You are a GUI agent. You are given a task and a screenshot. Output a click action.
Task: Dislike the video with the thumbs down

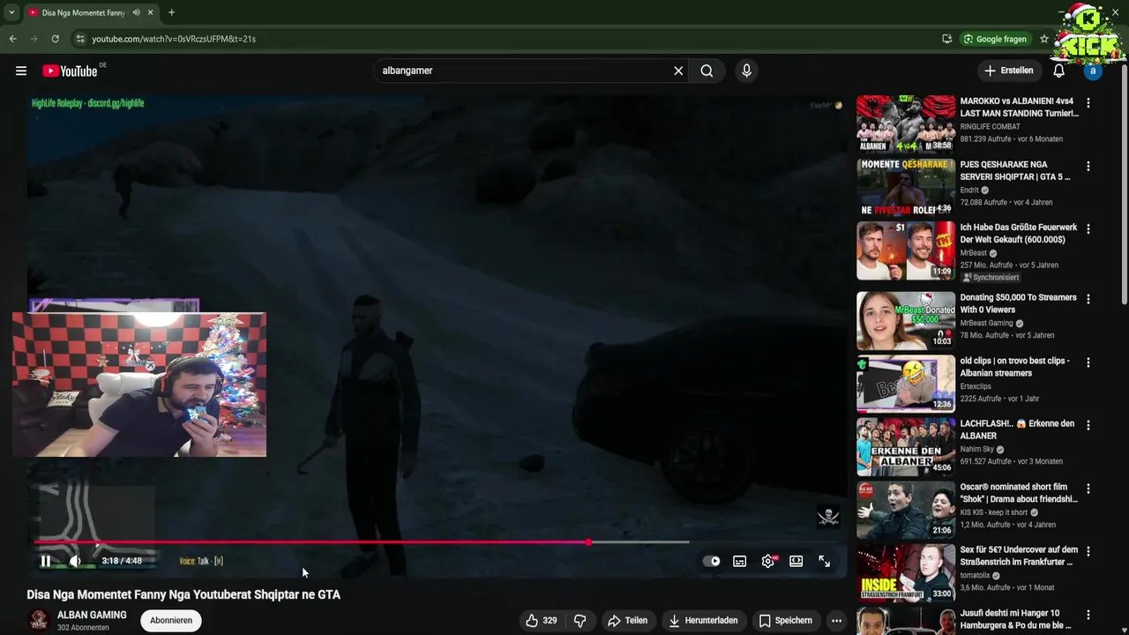(579, 621)
